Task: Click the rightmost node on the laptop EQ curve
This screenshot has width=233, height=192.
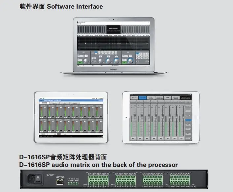Action: [x=147, y=43]
